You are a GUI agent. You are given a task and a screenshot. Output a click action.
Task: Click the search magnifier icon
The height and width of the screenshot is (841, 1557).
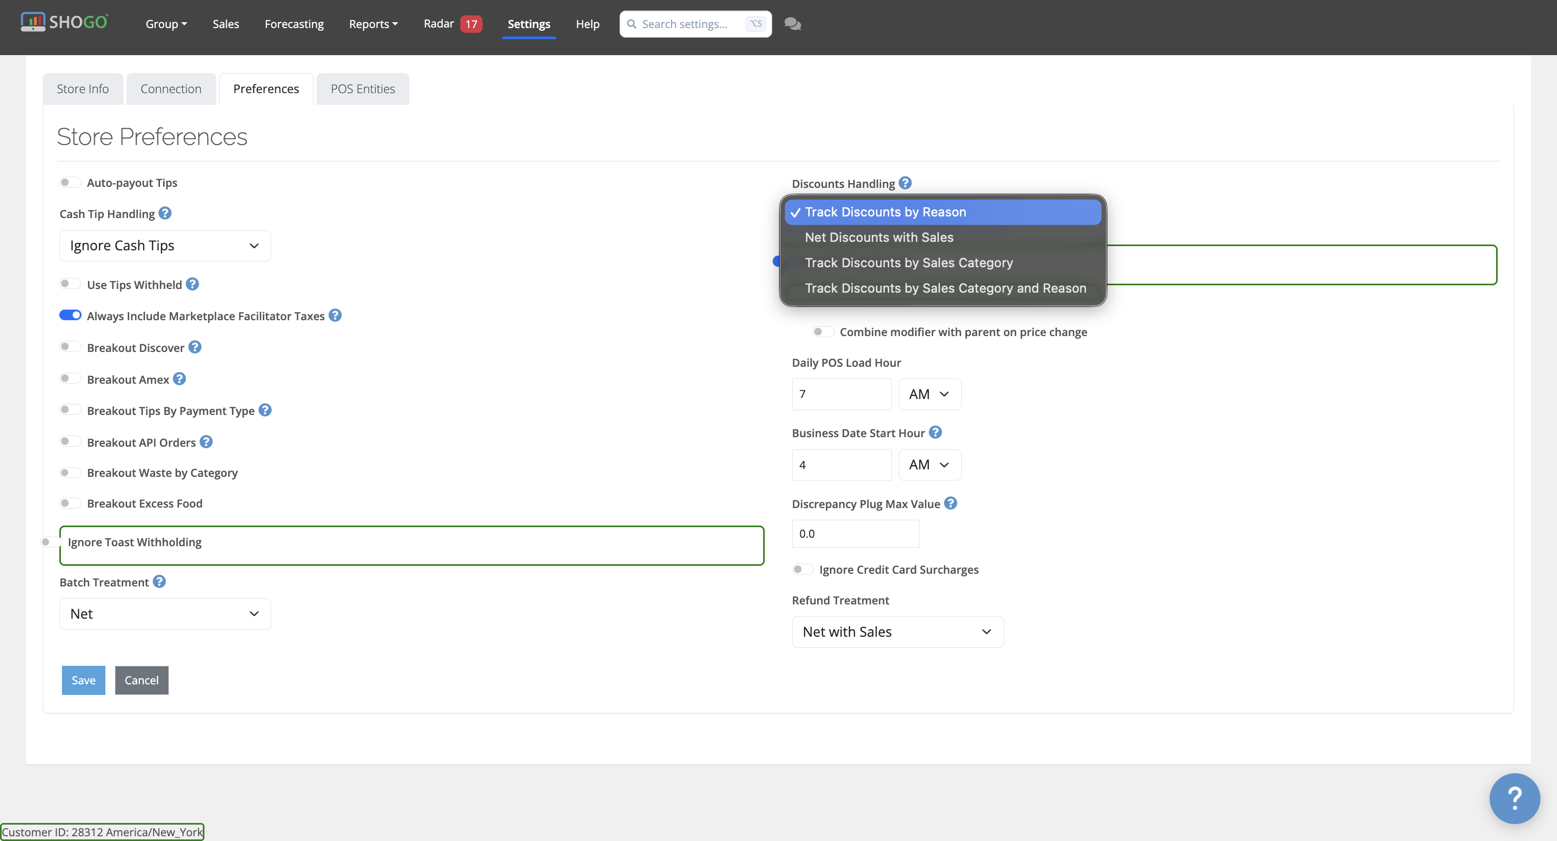tap(632, 24)
